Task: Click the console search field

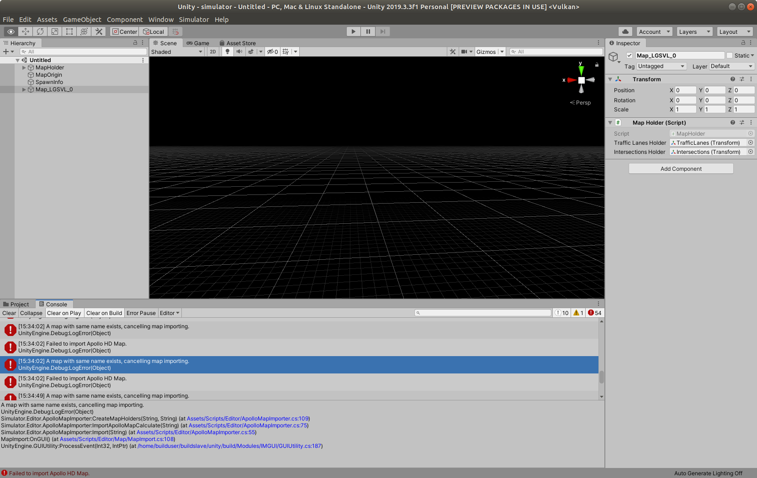Action: pos(483,312)
